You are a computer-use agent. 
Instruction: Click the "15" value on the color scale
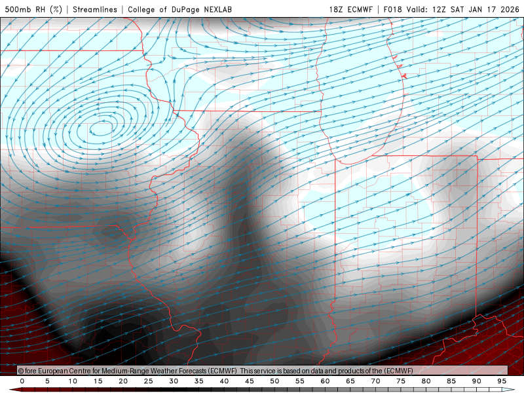98,381
